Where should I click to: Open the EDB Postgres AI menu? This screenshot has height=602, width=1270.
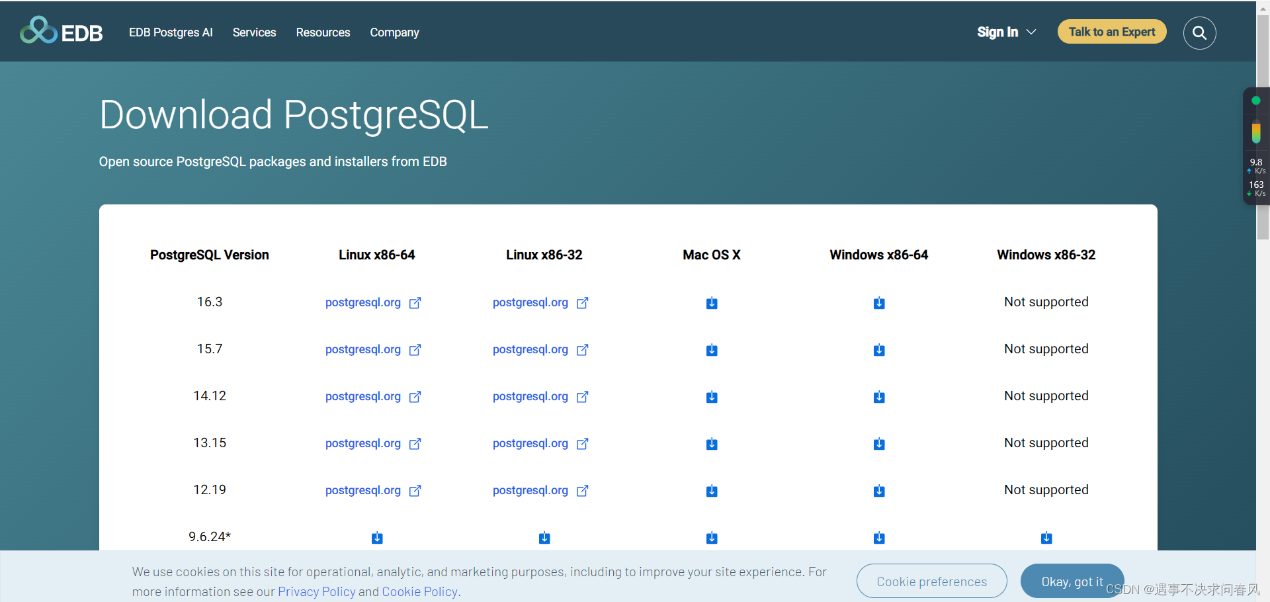[171, 32]
